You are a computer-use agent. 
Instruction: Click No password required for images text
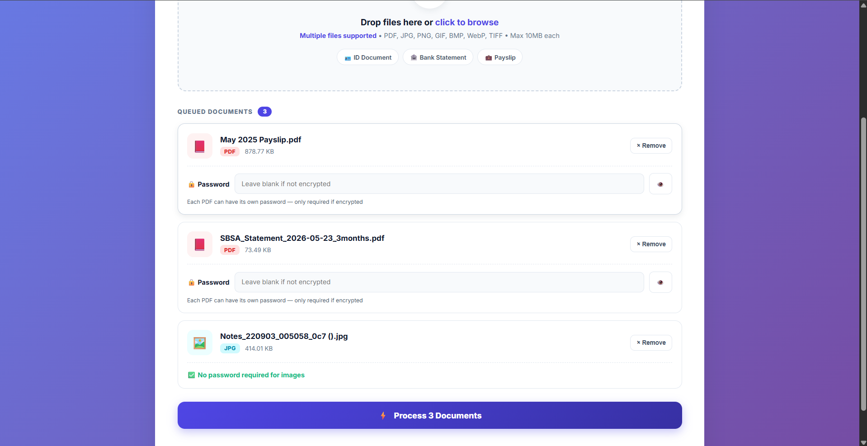click(x=251, y=375)
